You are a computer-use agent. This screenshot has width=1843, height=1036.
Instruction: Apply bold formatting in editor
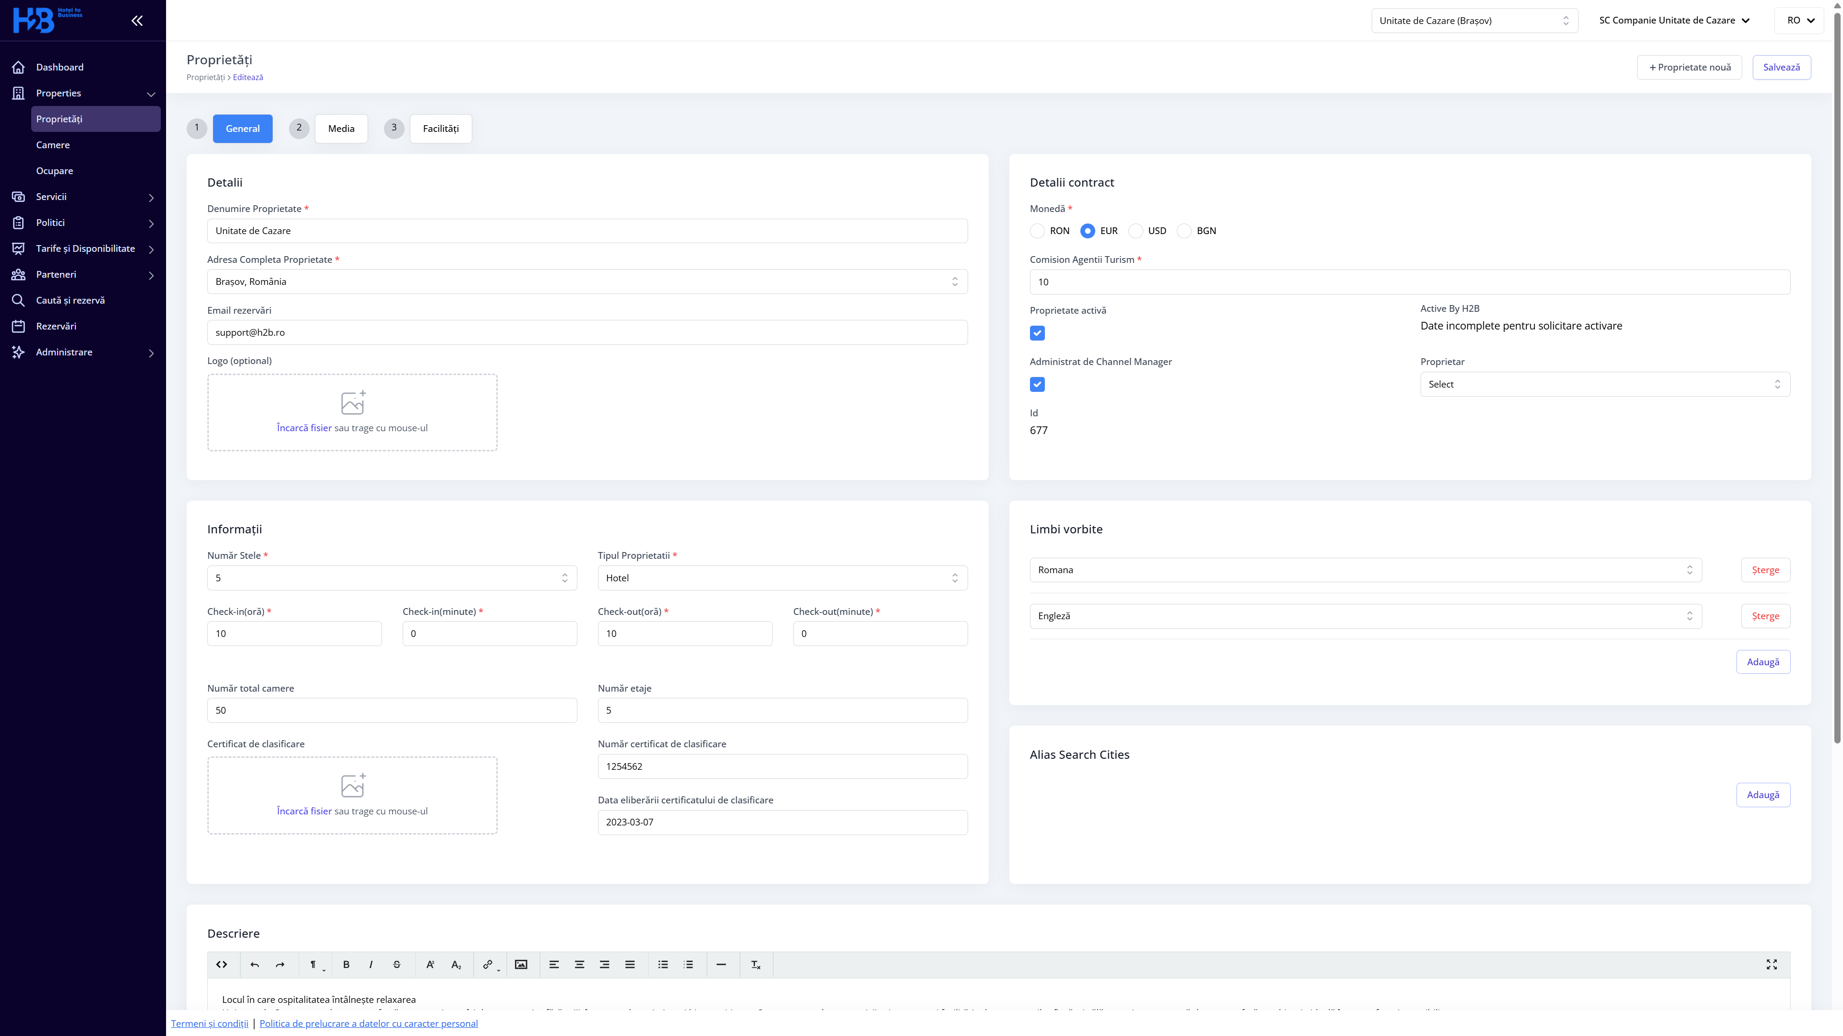coord(346,965)
